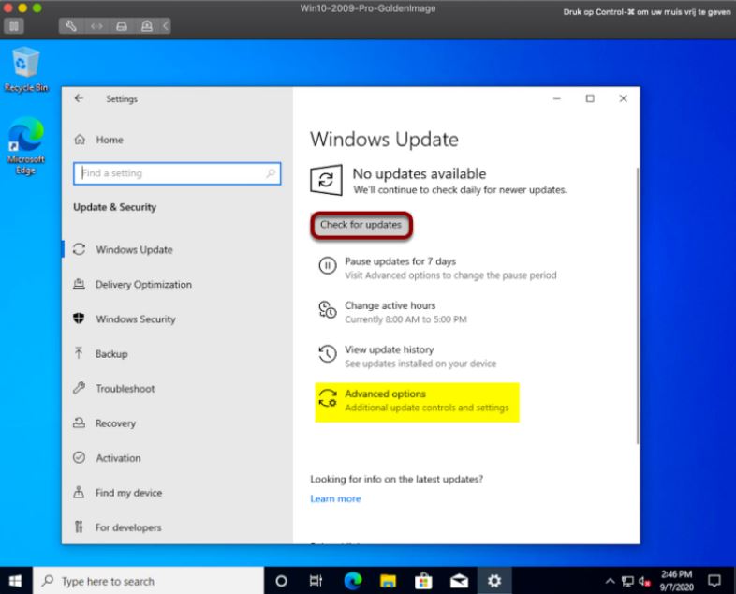Screen dimensions: 736x594
Task: Click the volume icon in system tray
Action: [644, 581]
